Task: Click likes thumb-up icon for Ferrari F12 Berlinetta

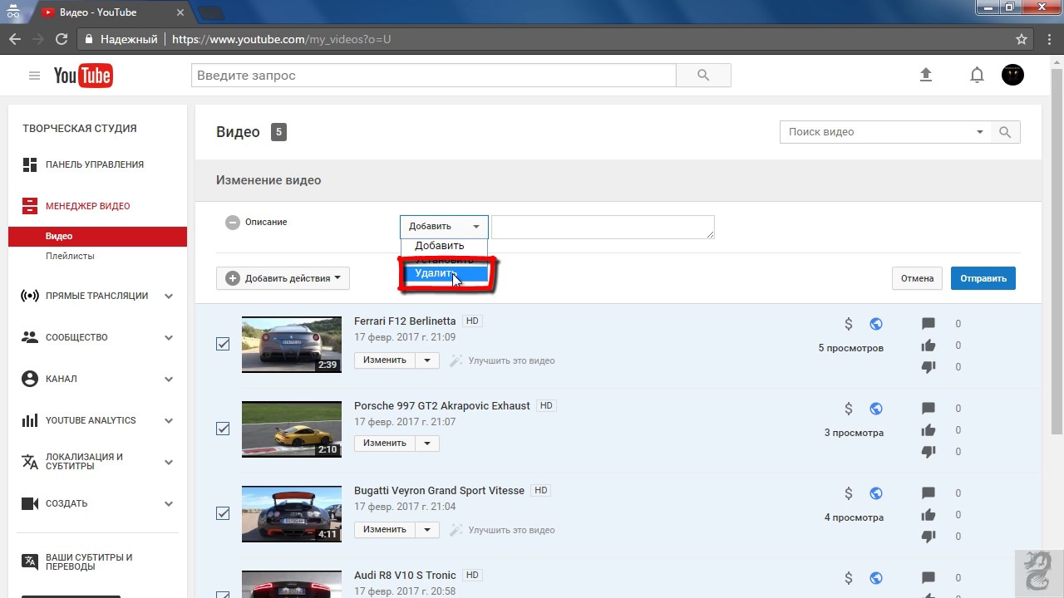Action: point(929,346)
